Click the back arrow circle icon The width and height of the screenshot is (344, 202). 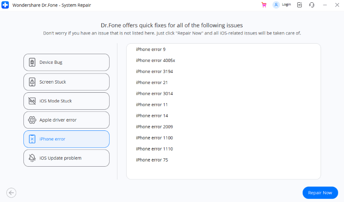pyautogui.click(x=11, y=193)
